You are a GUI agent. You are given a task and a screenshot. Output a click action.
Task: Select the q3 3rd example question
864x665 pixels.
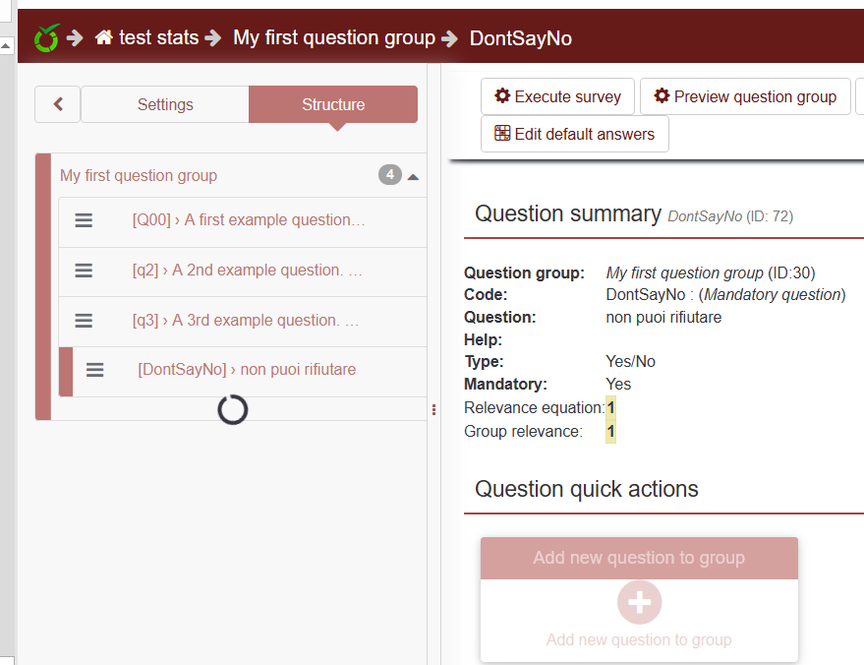click(246, 321)
